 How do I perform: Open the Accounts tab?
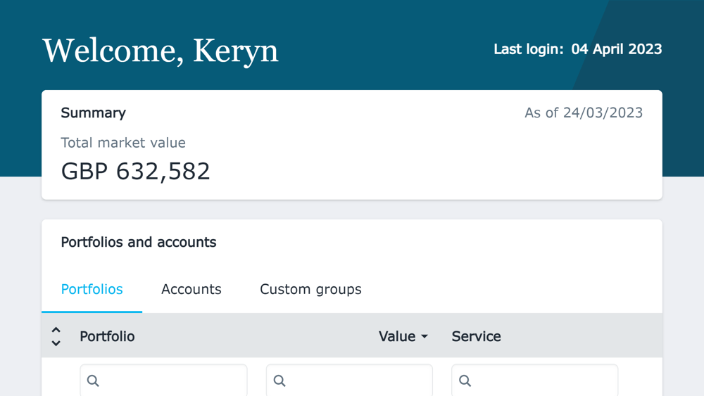(x=191, y=289)
